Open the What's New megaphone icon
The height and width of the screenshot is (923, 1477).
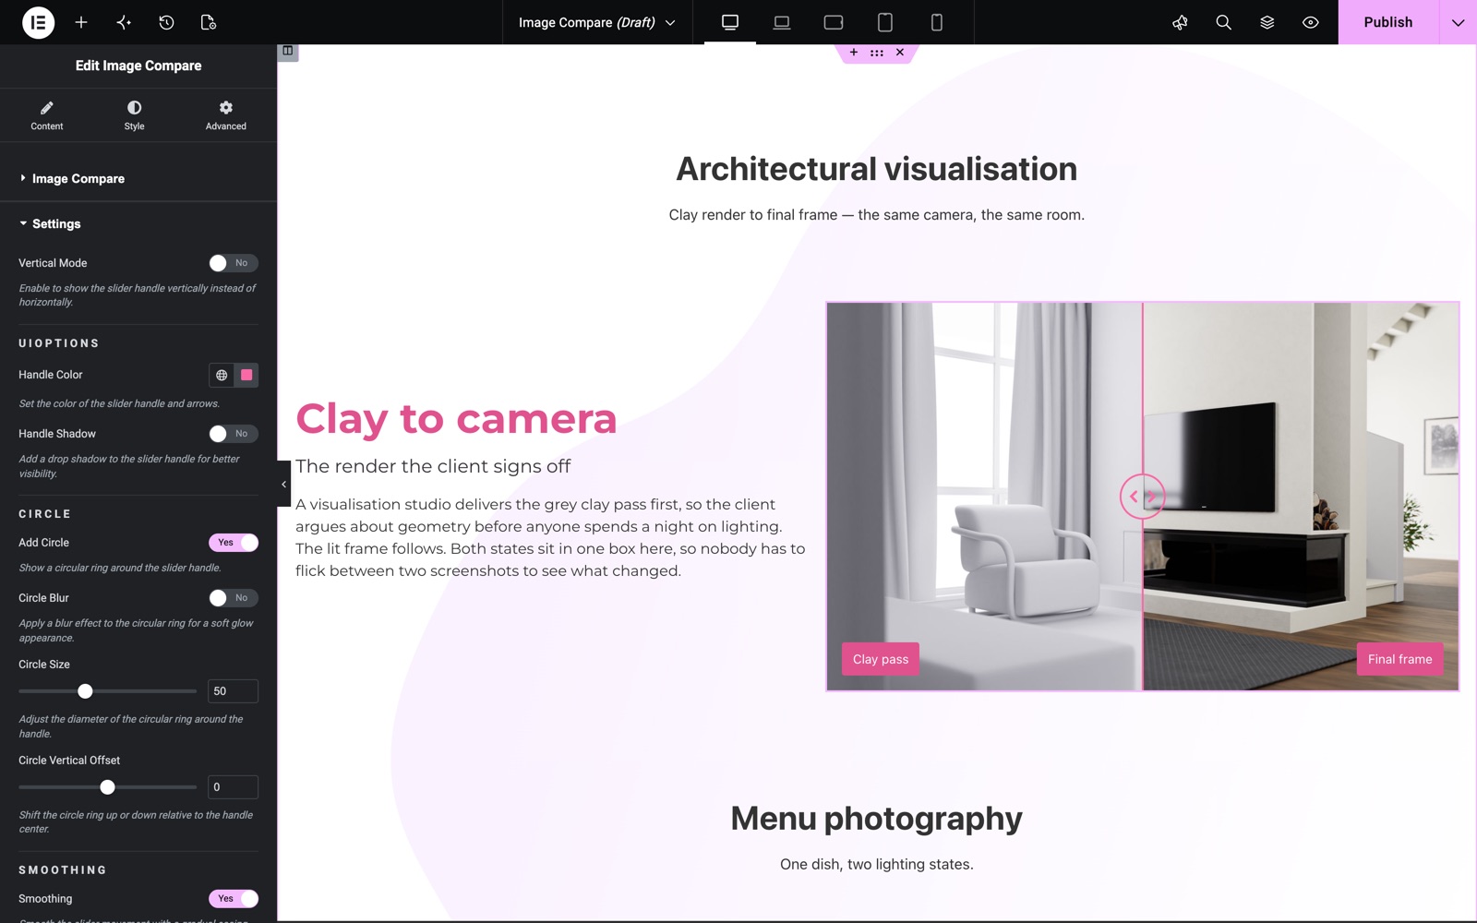1180,22
